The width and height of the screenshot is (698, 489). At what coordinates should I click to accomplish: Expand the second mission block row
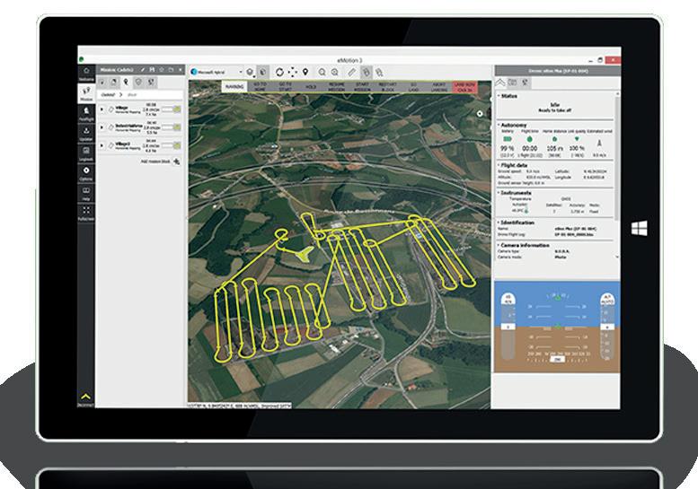pos(102,127)
